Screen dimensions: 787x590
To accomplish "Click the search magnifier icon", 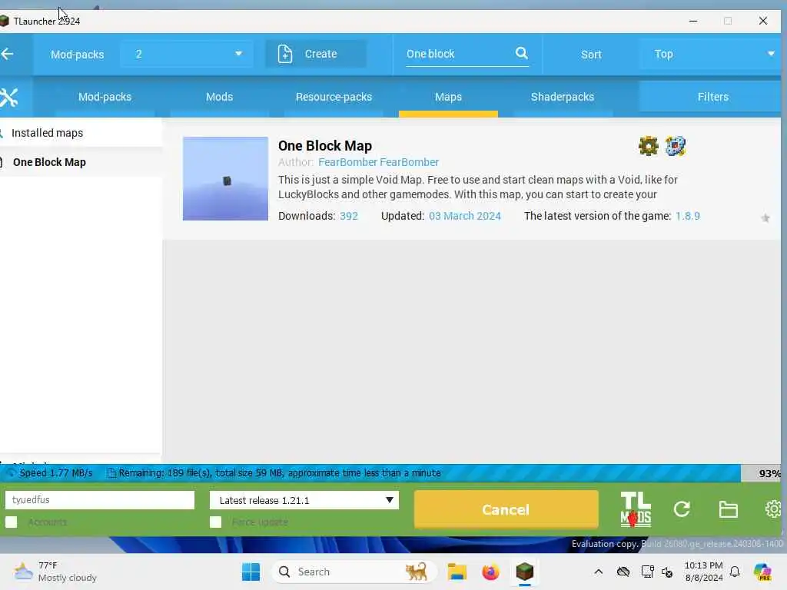I will (x=522, y=53).
